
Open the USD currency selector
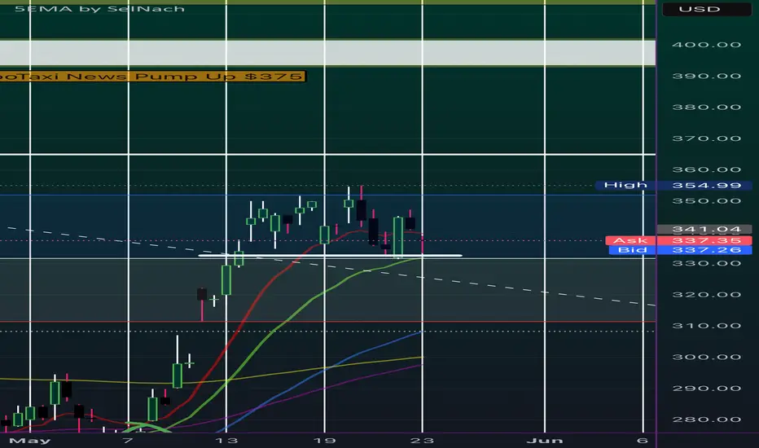point(706,9)
